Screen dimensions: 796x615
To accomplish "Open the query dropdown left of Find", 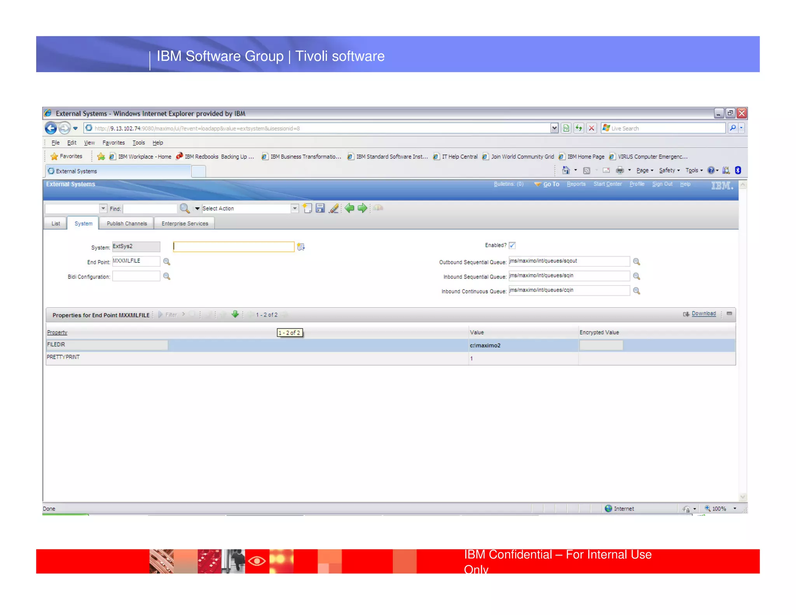I will point(103,208).
